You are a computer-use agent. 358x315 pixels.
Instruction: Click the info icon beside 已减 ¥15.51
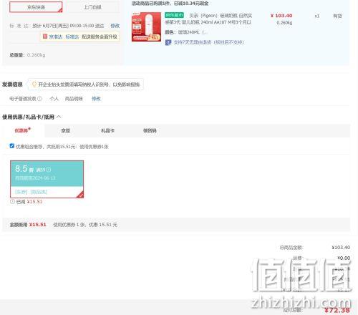[x=12, y=201]
